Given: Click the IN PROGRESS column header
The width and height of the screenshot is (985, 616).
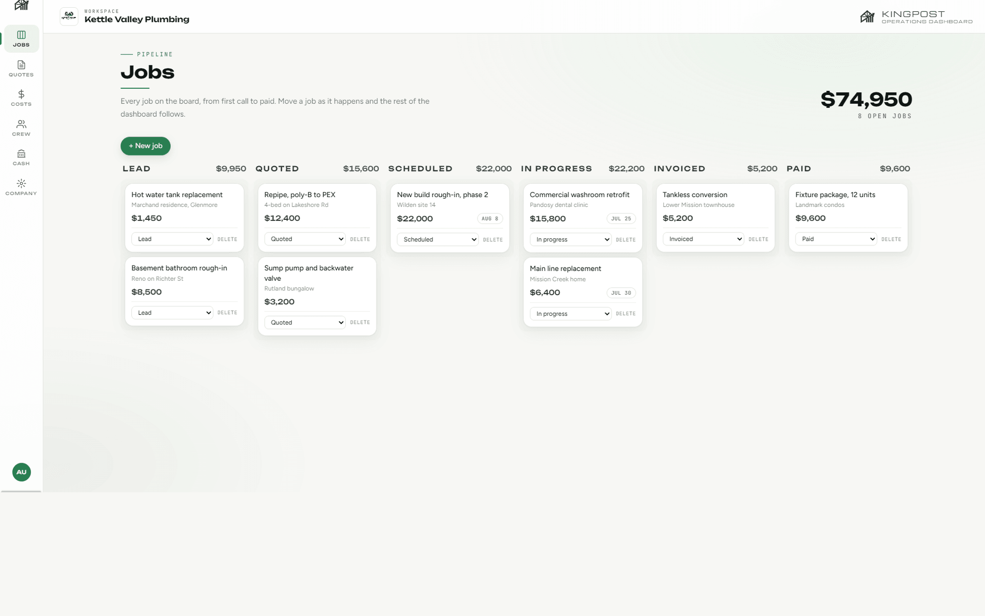Looking at the screenshot, I should (x=557, y=169).
